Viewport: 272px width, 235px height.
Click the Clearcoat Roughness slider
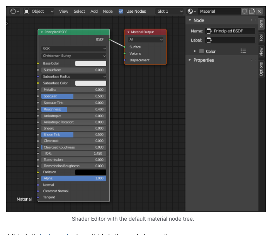(x=74, y=147)
